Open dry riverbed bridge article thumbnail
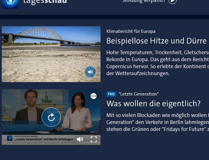The width and height of the screenshot is (209, 160). 51,54
